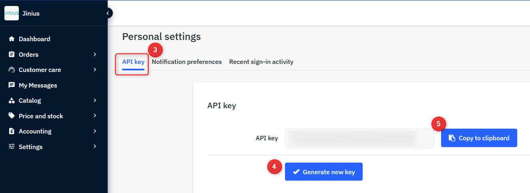Screen dimensions: 530x193
Task: Click the Orders clipboard icon
Action: click(x=12, y=54)
